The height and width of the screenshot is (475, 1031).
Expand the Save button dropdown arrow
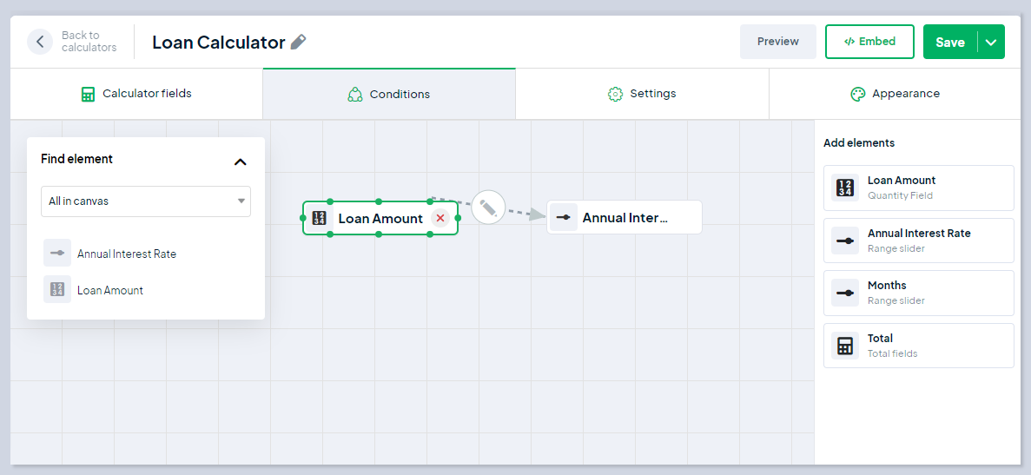pyautogui.click(x=992, y=42)
